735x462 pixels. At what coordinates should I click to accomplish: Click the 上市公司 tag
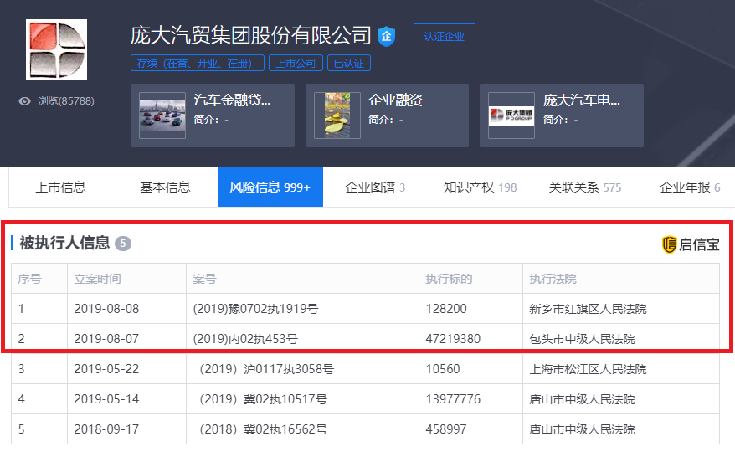(296, 64)
